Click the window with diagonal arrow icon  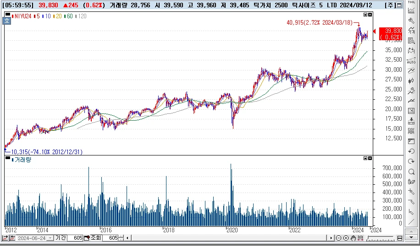coord(411,111)
